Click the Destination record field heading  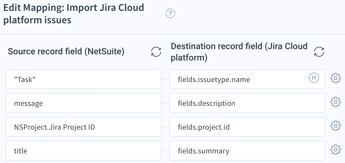click(x=239, y=52)
